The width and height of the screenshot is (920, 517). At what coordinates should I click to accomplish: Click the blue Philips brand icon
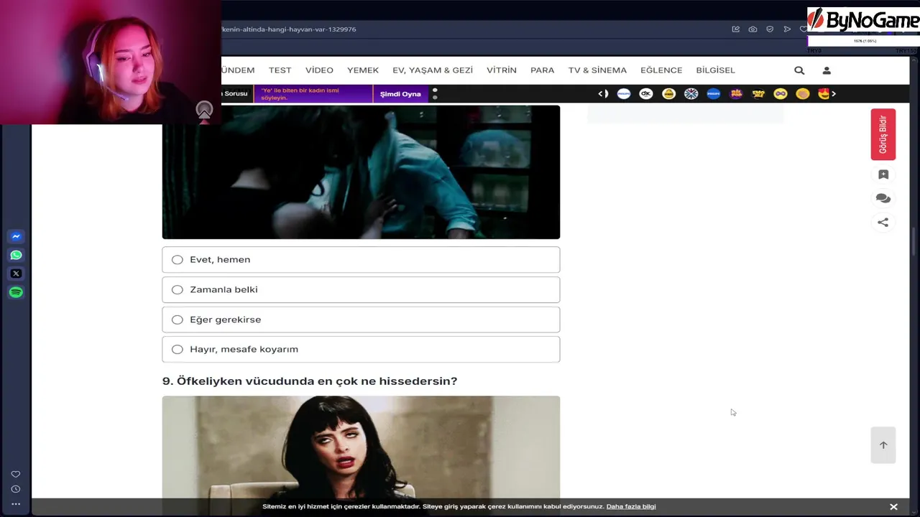[713, 94]
